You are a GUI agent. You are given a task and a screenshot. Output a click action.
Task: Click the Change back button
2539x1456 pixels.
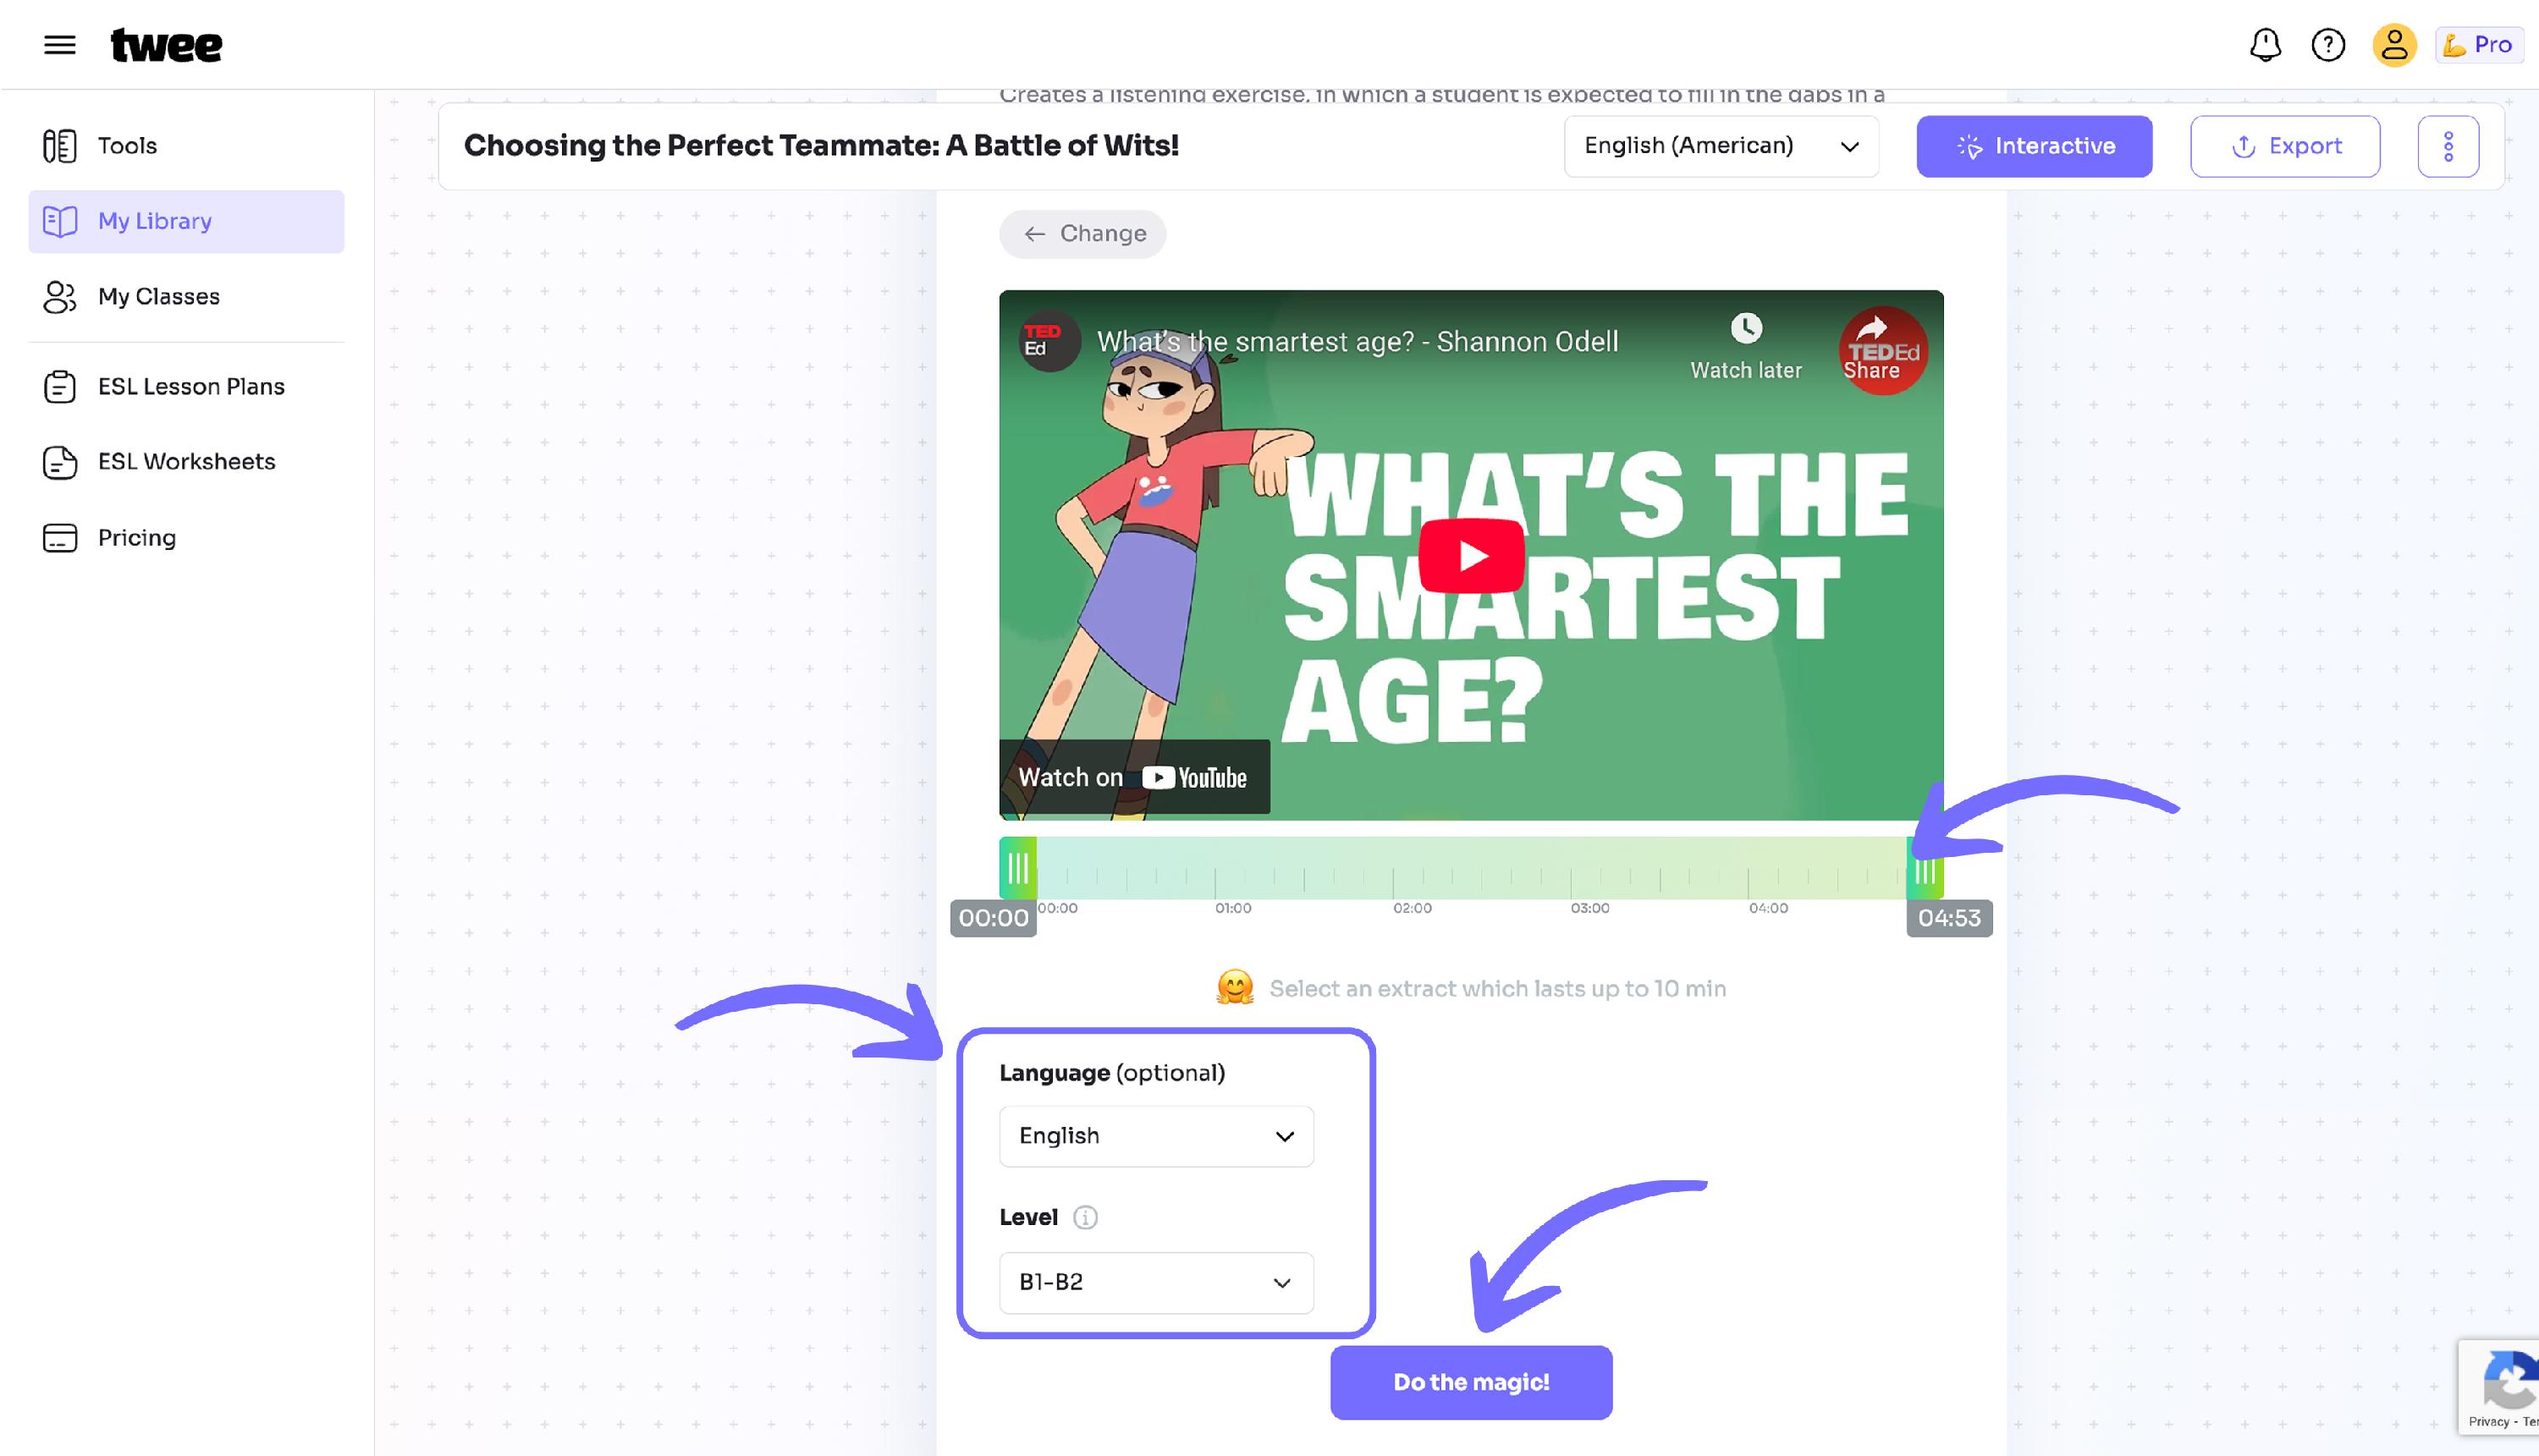pyautogui.click(x=1082, y=234)
